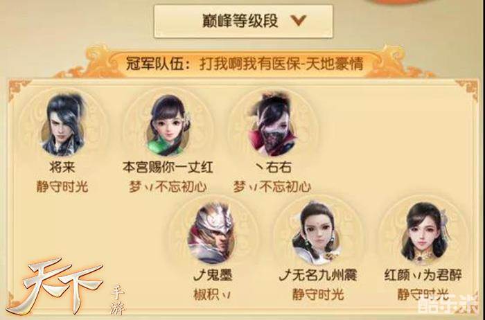
Task: Select the 将来 character avatar
Action: point(64,124)
